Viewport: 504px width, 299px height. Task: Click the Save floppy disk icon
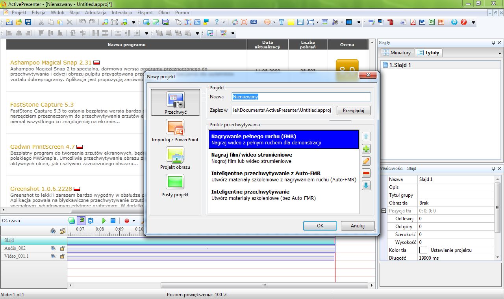click(x=28, y=22)
